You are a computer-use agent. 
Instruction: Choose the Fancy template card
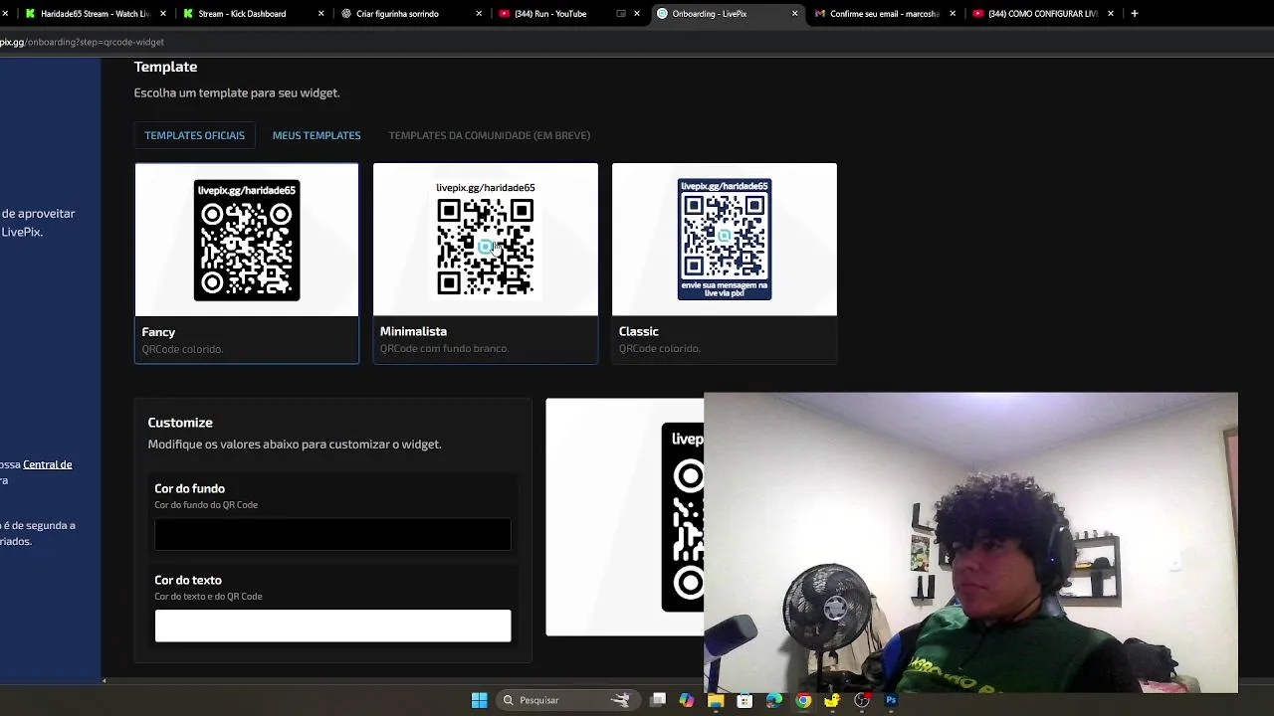pyautogui.click(x=247, y=264)
